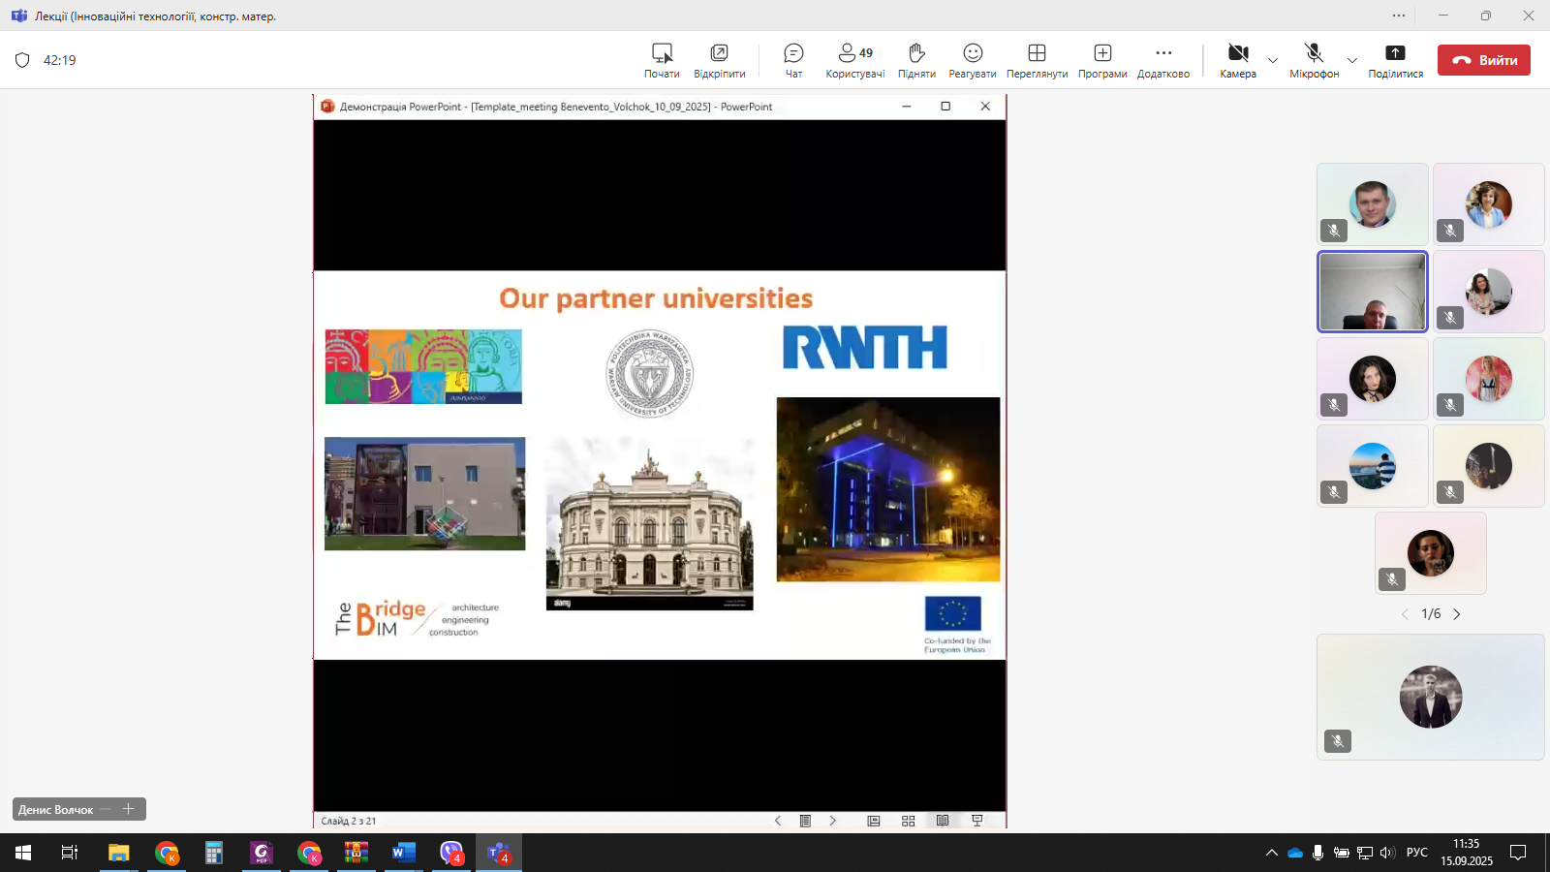Show hidden system tray icons
This screenshot has height=872, width=1550.
click(1271, 853)
